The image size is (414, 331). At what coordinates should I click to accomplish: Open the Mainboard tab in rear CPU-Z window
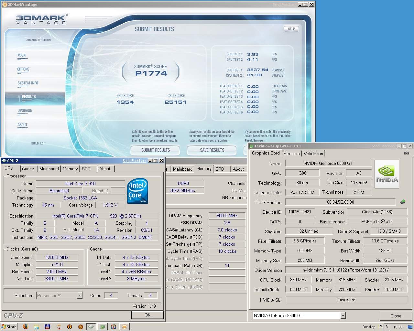tap(183, 169)
